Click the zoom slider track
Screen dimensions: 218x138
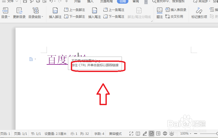point(209,134)
